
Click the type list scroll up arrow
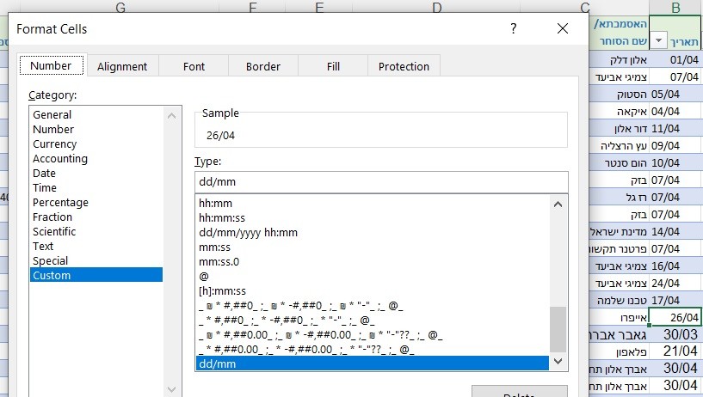point(558,205)
